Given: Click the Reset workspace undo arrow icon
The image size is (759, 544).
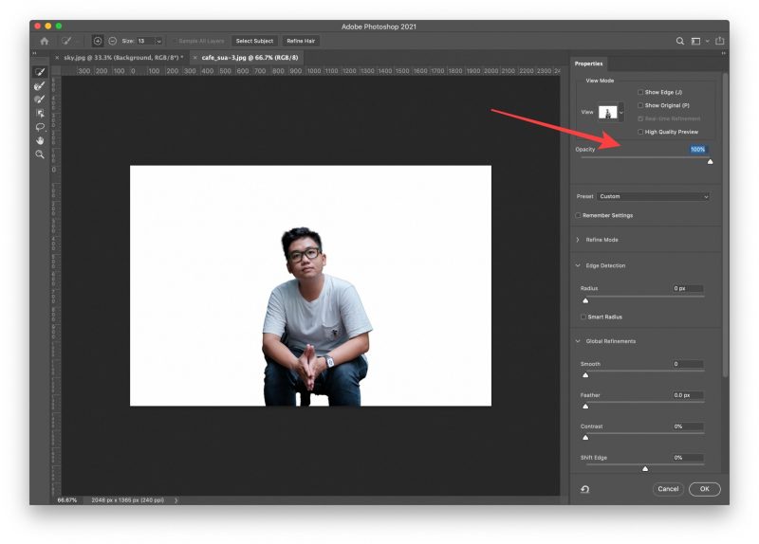Looking at the screenshot, I should (x=584, y=489).
